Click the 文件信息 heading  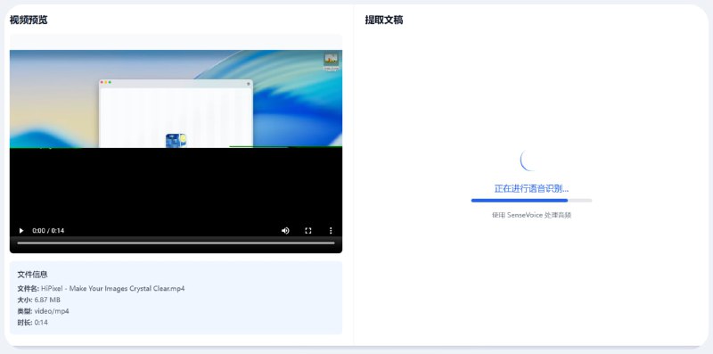32,275
